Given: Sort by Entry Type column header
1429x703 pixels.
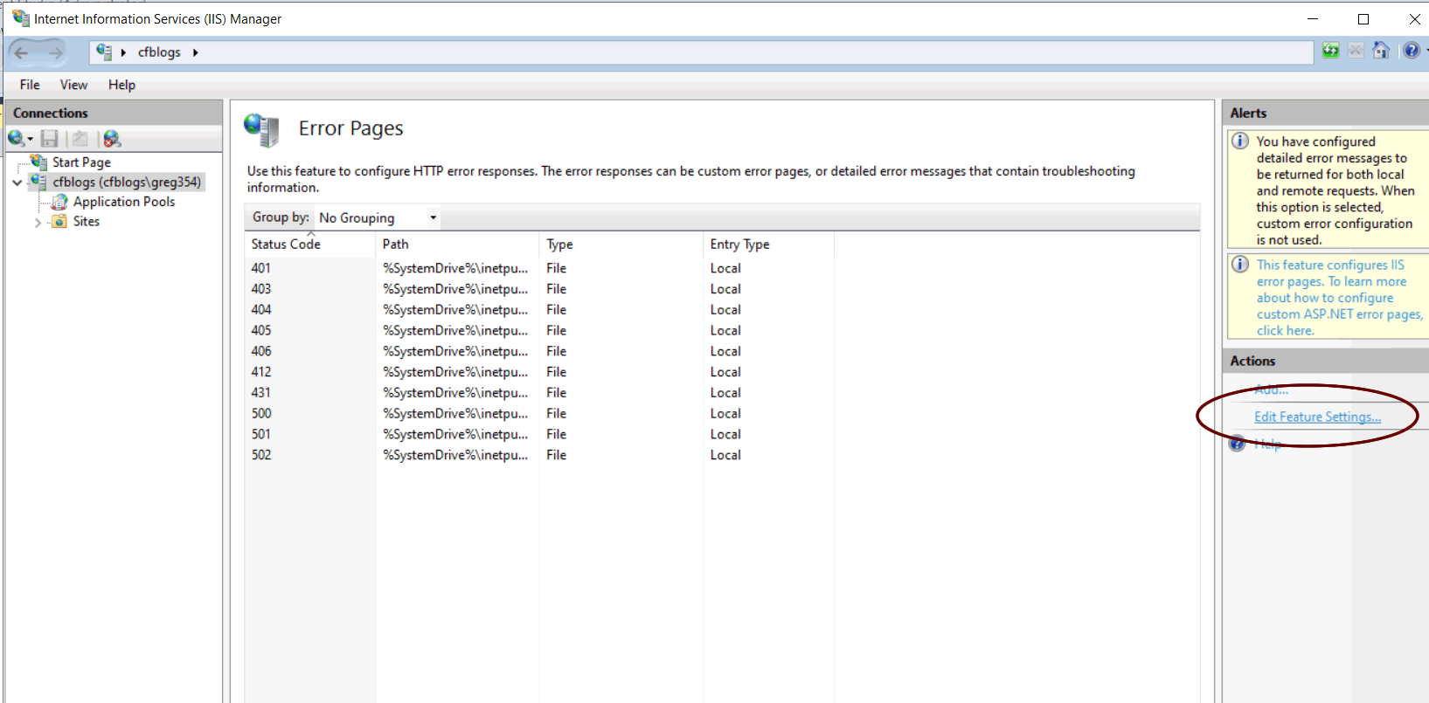Looking at the screenshot, I should click(768, 245).
